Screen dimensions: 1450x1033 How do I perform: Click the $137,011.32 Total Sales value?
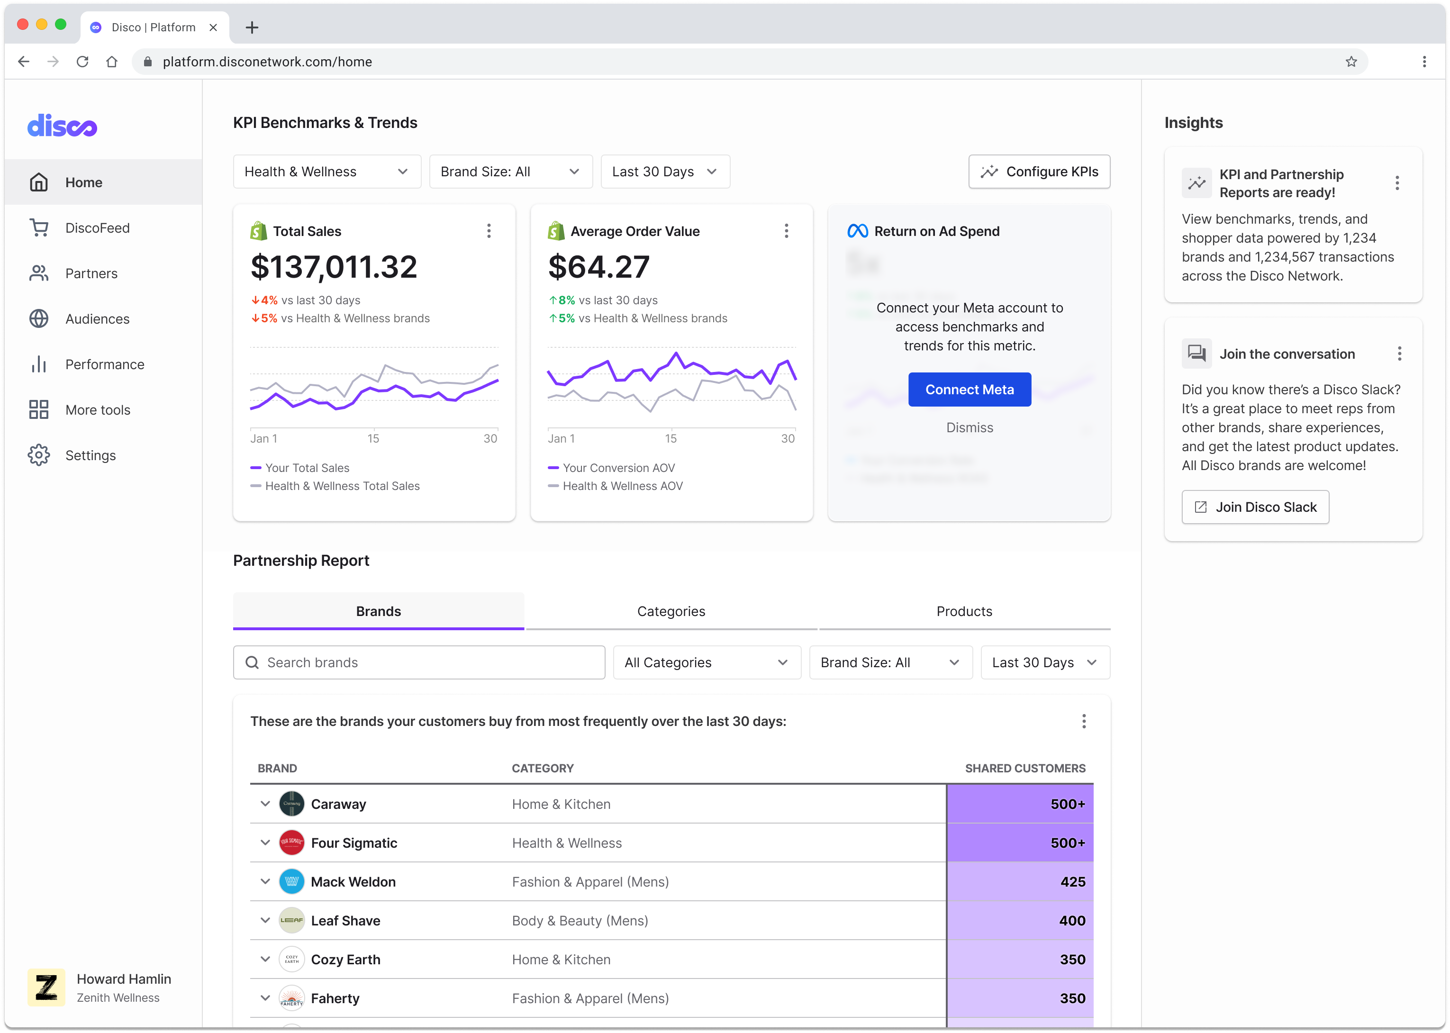(334, 266)
